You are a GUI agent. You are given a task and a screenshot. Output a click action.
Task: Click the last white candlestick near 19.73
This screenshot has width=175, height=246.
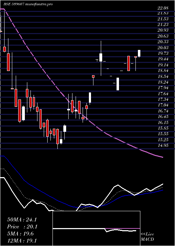[x=139, y=53]
